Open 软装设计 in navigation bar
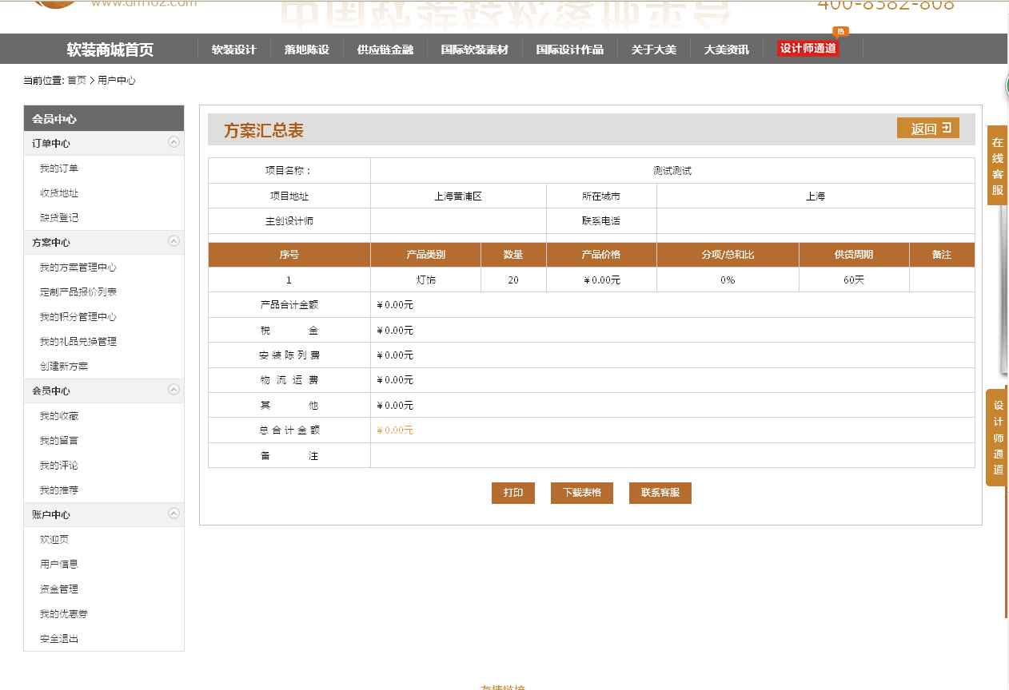 coord(233,50)
